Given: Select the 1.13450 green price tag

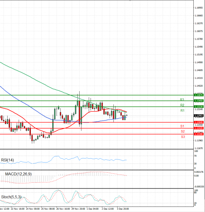Looking at the screenshot, I should [x=198, y=101].
